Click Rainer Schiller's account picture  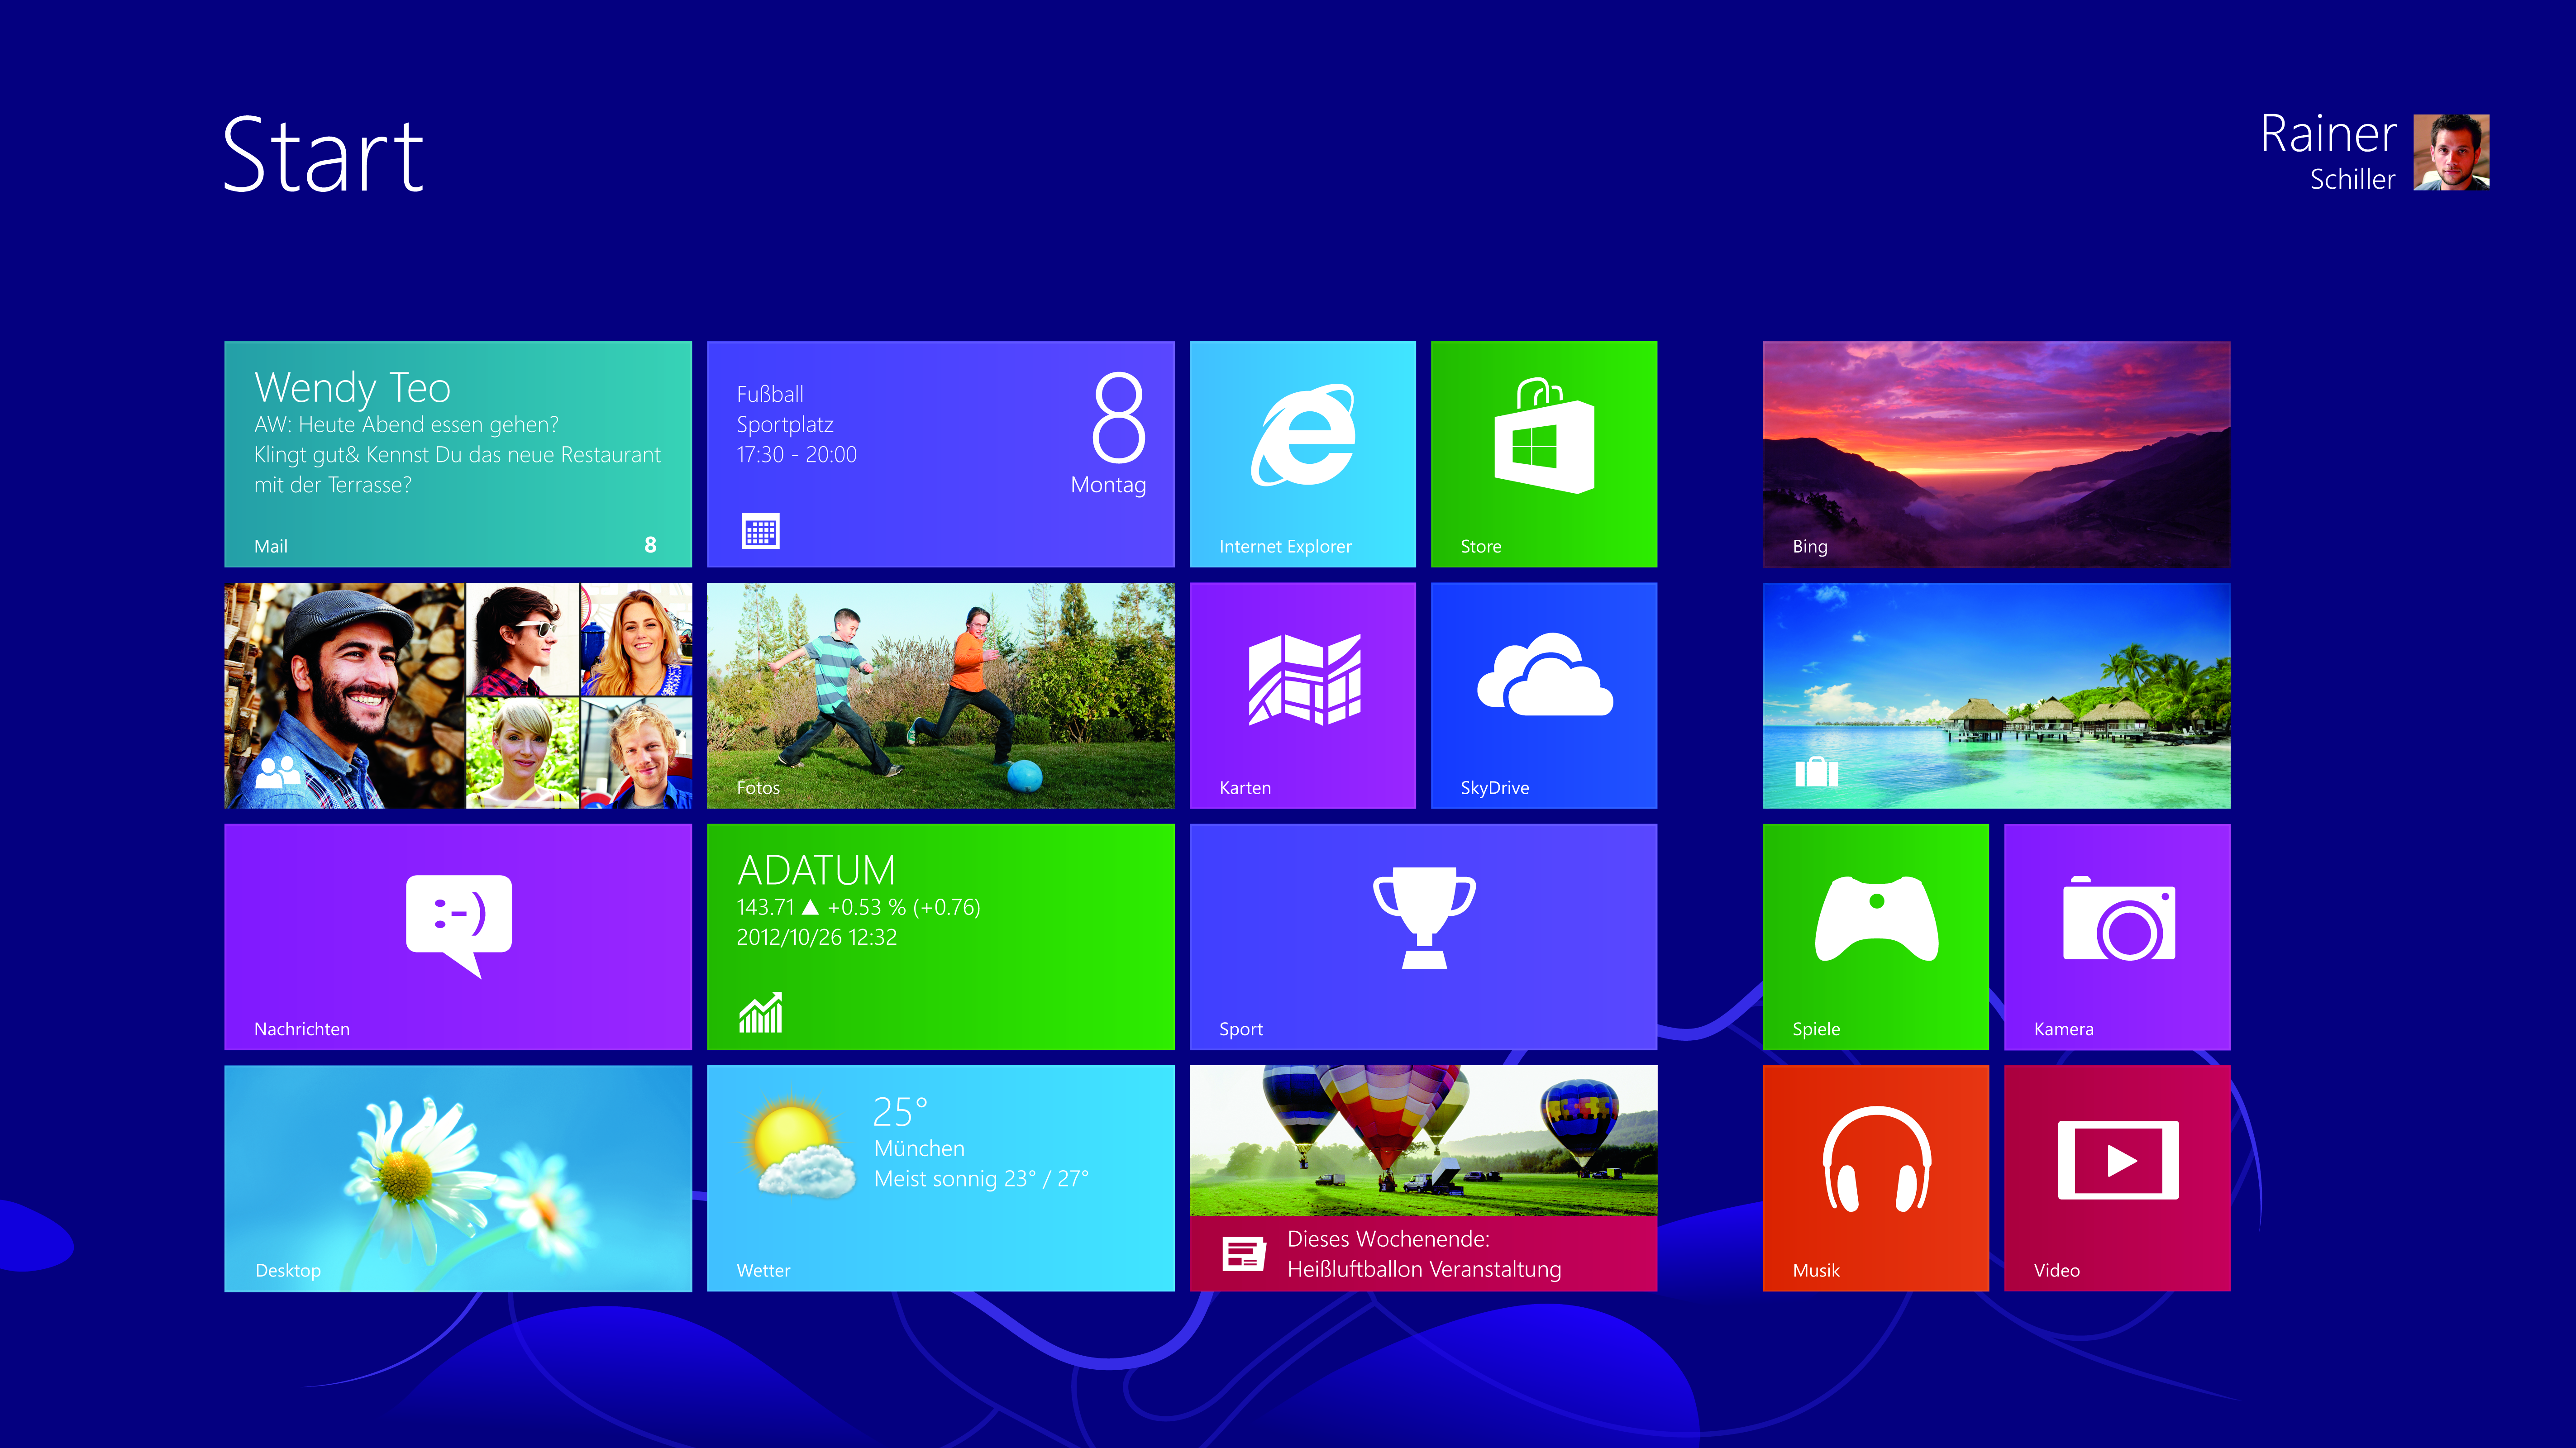coord(2451,152)
